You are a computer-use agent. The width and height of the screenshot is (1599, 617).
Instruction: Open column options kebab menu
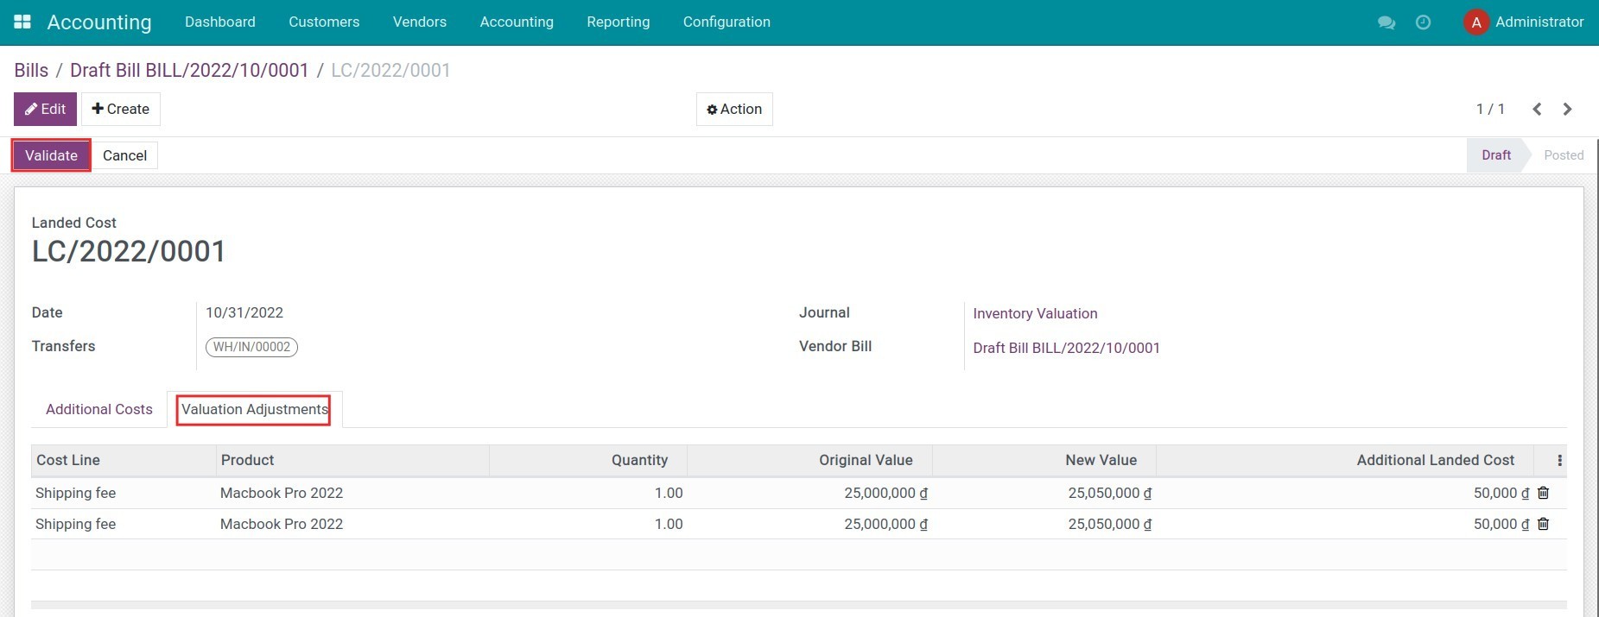[x=1559, y=461]
